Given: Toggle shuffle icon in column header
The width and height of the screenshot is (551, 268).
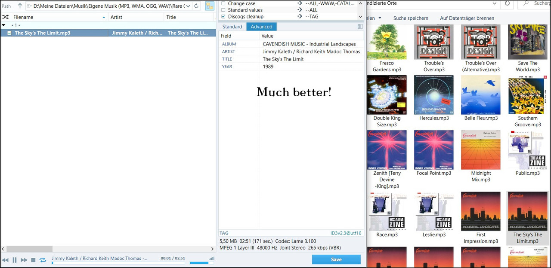Looking at the screenshot, I should 5,17.
